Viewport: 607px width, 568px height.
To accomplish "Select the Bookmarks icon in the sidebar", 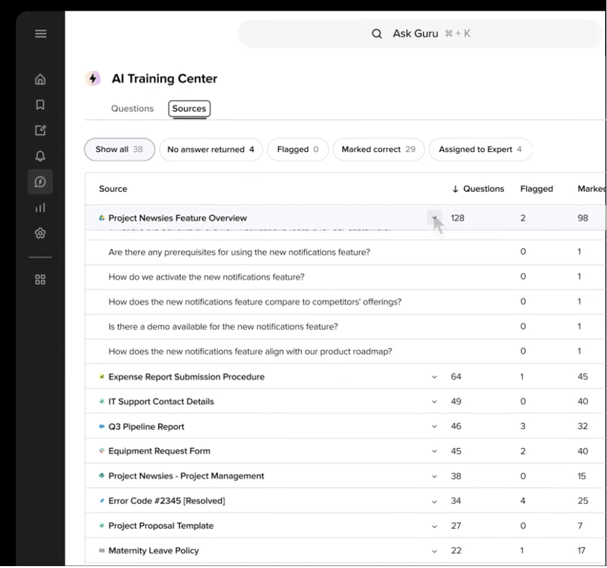I will pos(40,104).
